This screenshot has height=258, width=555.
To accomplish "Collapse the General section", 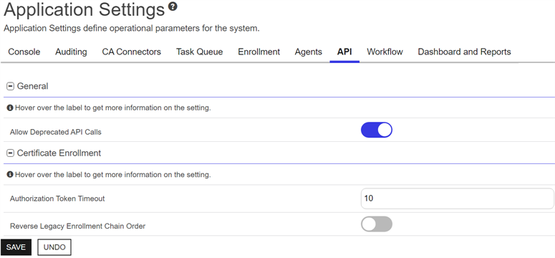I will point(11,86).
